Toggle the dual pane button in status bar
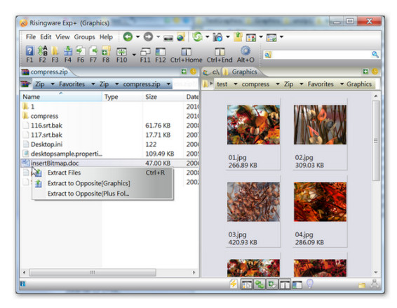Screen dimensions: 397x308 [285, 284]
